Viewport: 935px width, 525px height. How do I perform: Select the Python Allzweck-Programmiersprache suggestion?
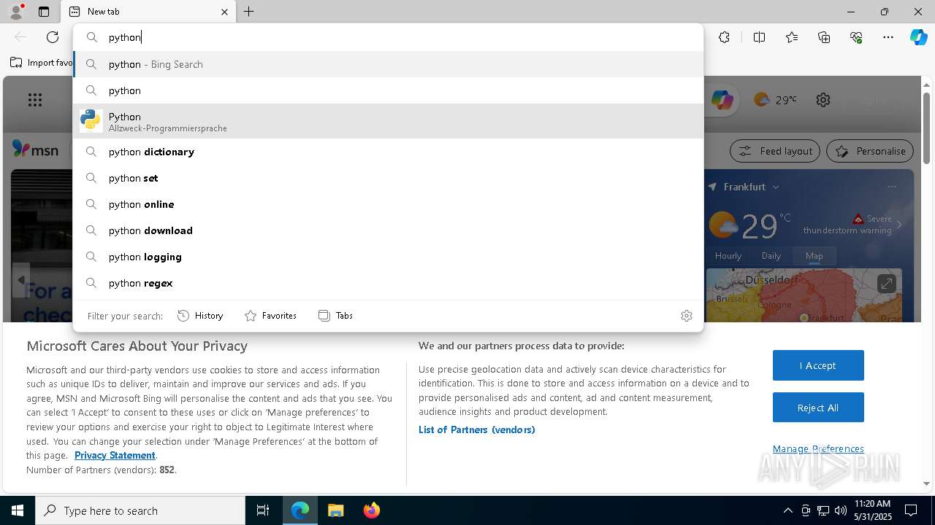[x=388, y=121]
